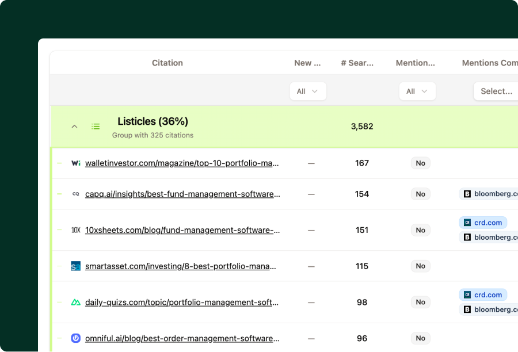518x352 pixels.
Task: Click the daily-quizs favicon icon
Action: [x=75, y=302]
